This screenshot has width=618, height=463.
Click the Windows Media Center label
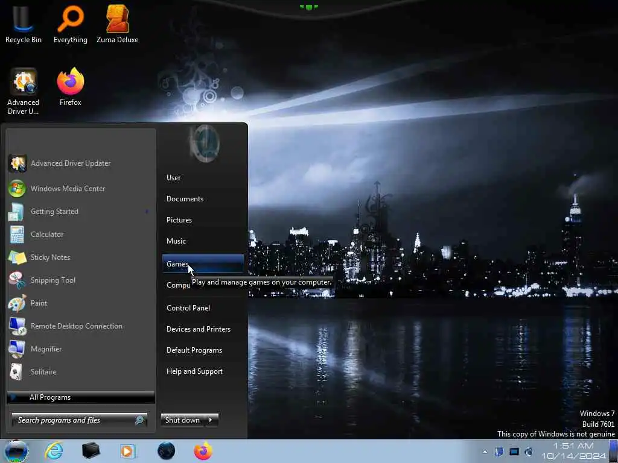(68, 189)
